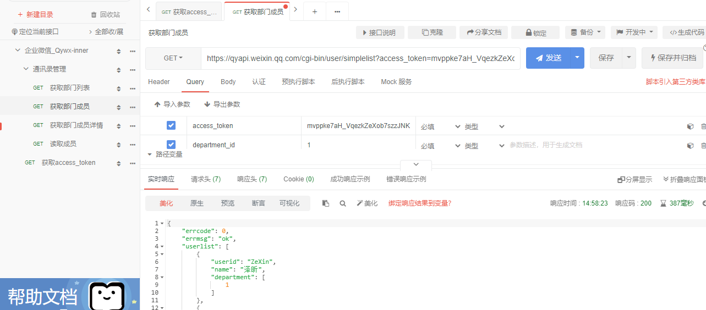Click the 接口说明 button
The width and height of the screenshot is (706, 310).
pos(380,32)
